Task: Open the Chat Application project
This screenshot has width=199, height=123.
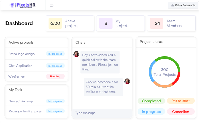Action: [x=20, y=66]
